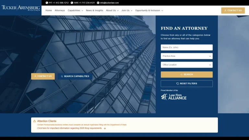
Task: Click the email icon beside info@tuckerlaw.com
Action: (98, 3)
